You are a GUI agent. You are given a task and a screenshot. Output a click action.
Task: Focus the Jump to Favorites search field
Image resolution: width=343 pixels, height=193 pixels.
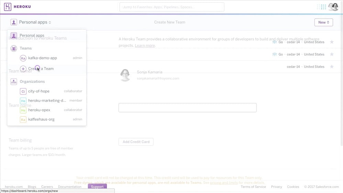[x=172, y=7]
